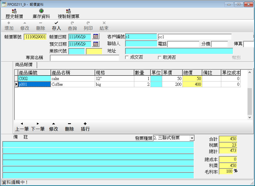The height and width of the screenshot is (186, 255).
Task: Click the 客戶編號 field containing c1
Action: tap(141, 37)
